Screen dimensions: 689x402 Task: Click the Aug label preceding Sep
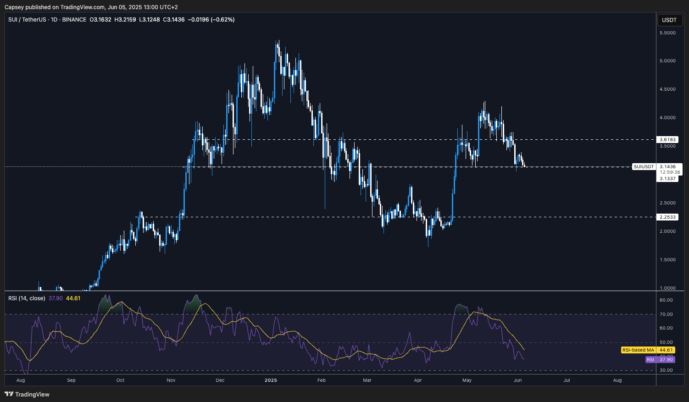coord(21,380)
